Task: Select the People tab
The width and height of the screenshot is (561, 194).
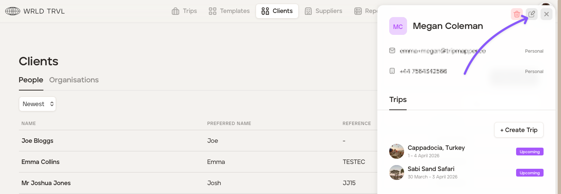Action: (31, 80)
